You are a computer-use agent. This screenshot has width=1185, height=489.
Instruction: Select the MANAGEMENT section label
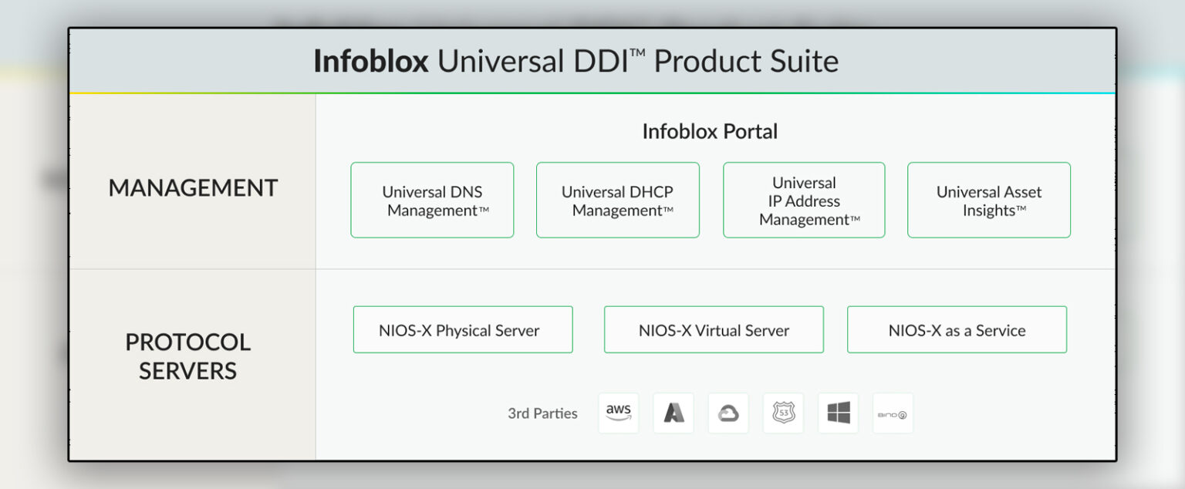click(193, 187)
